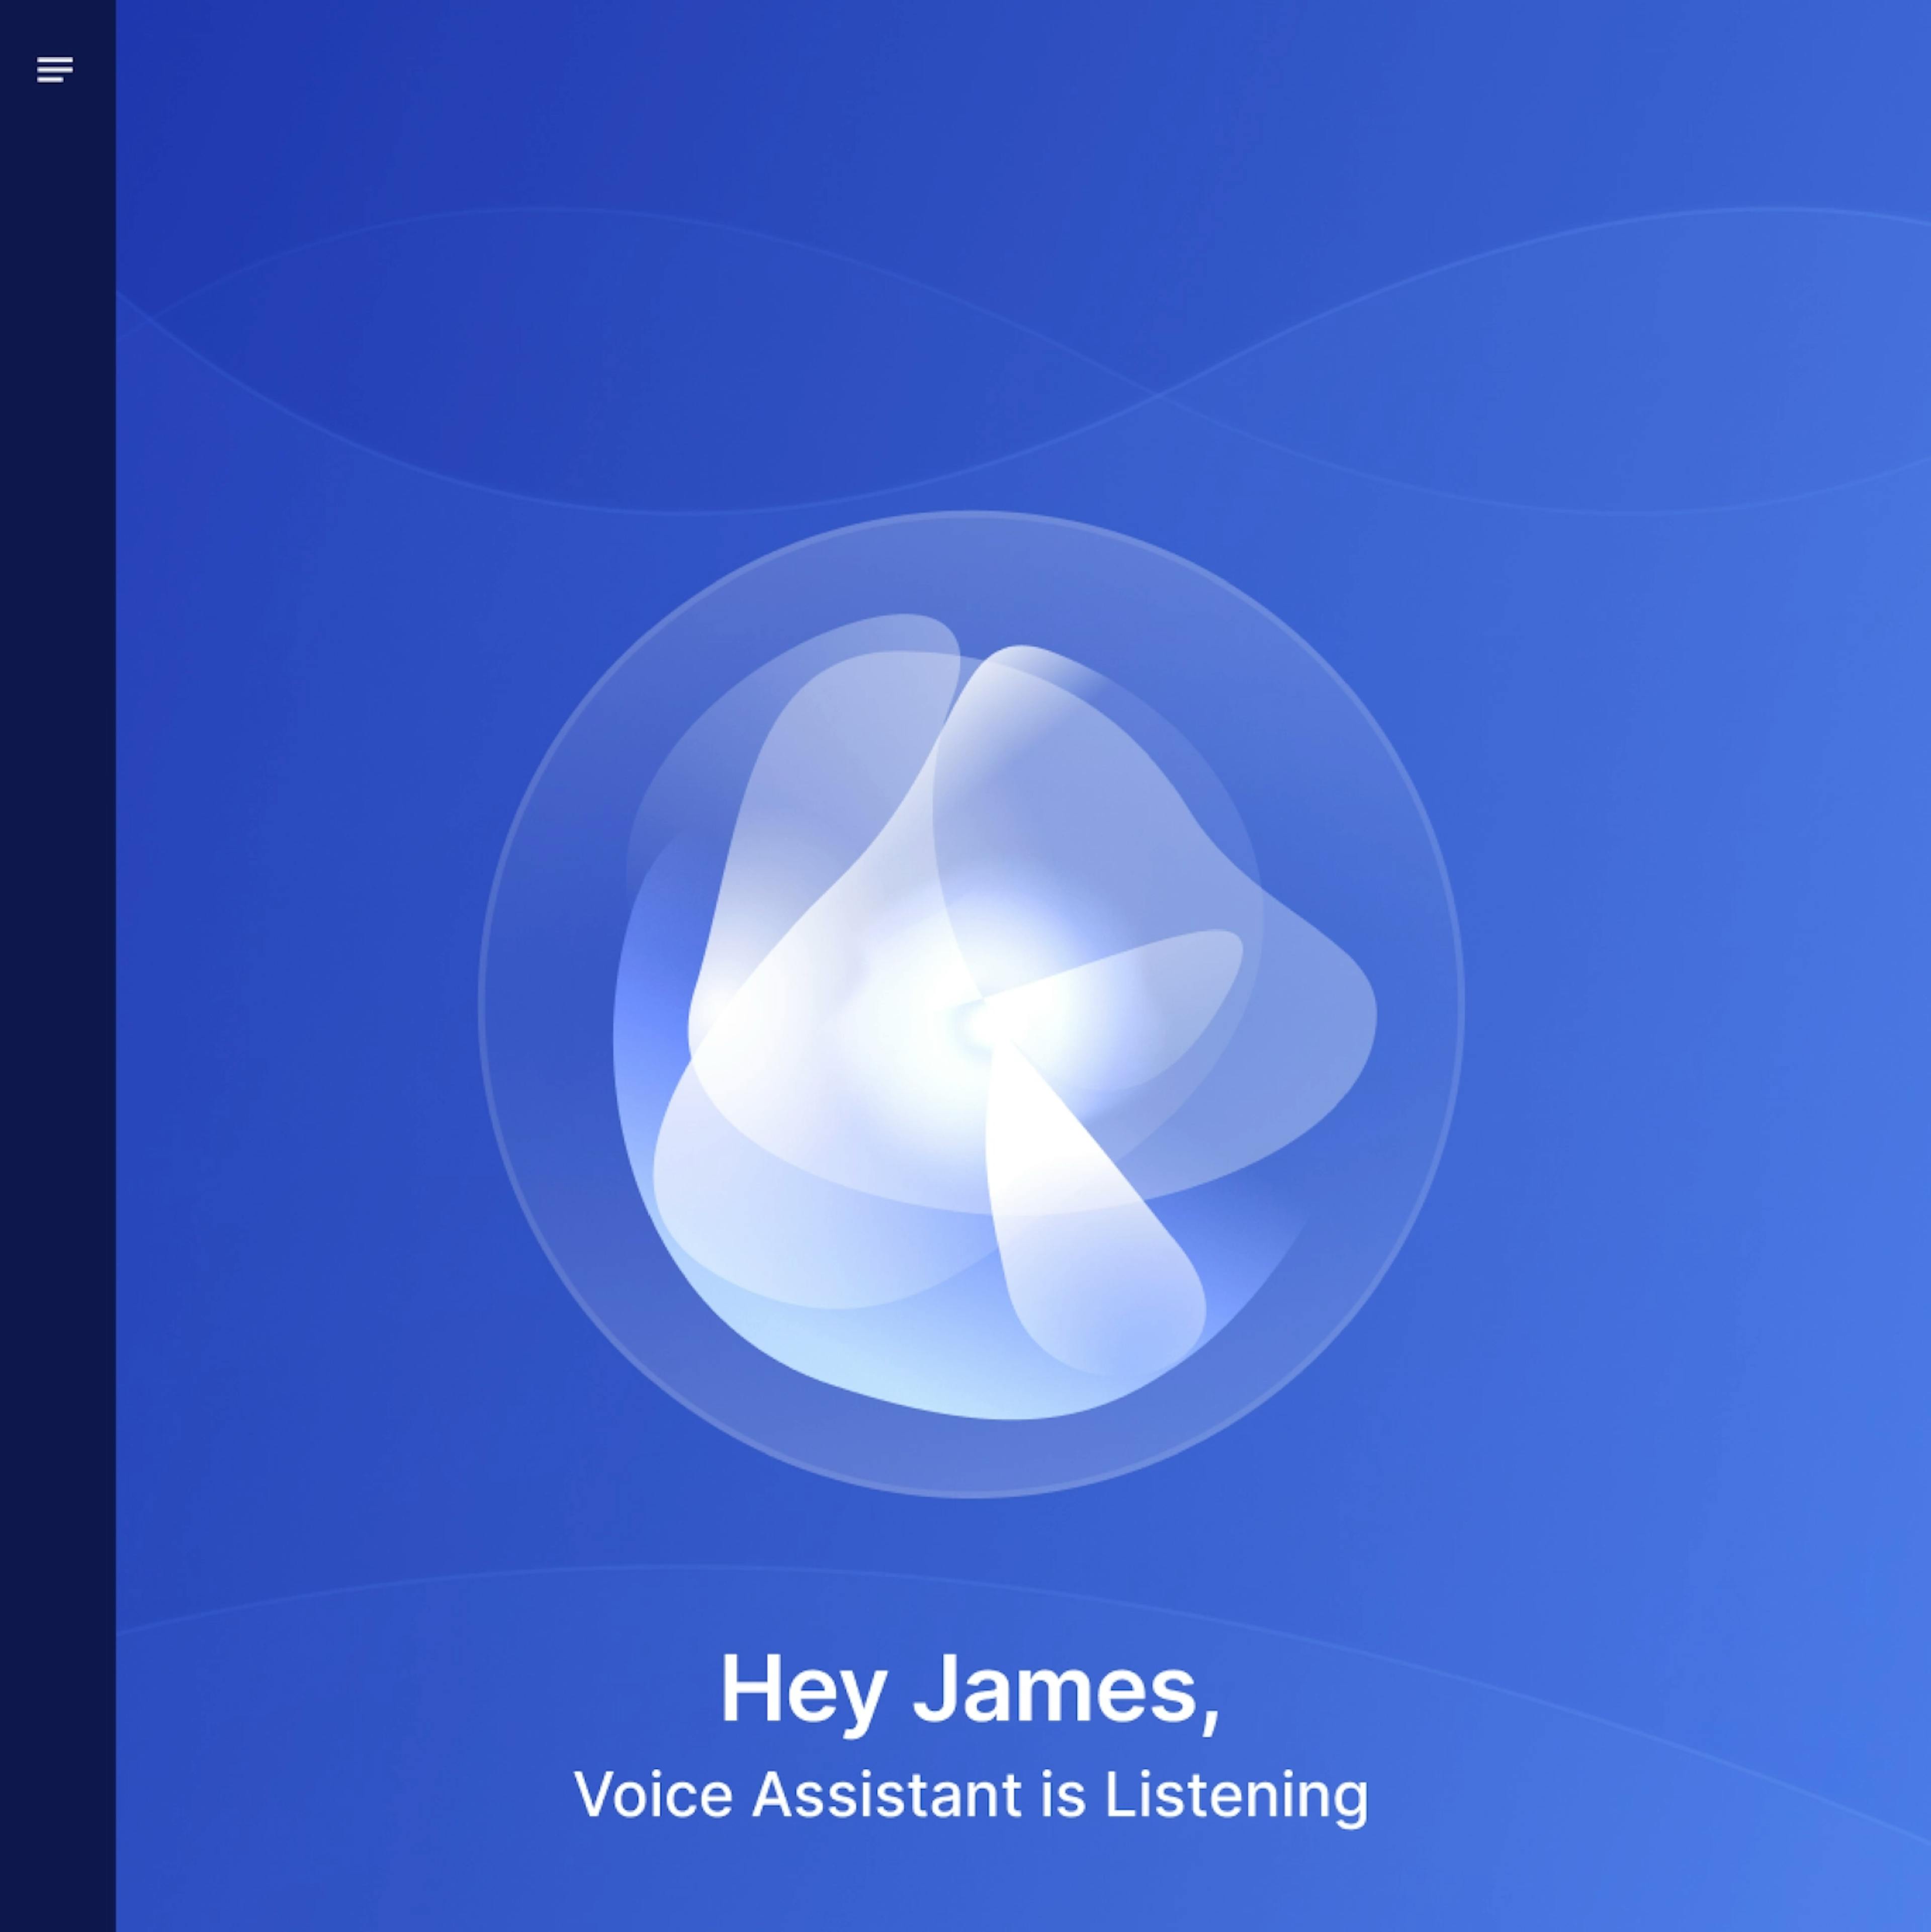Click the wave line crossing above the orb

point(1160,395)
